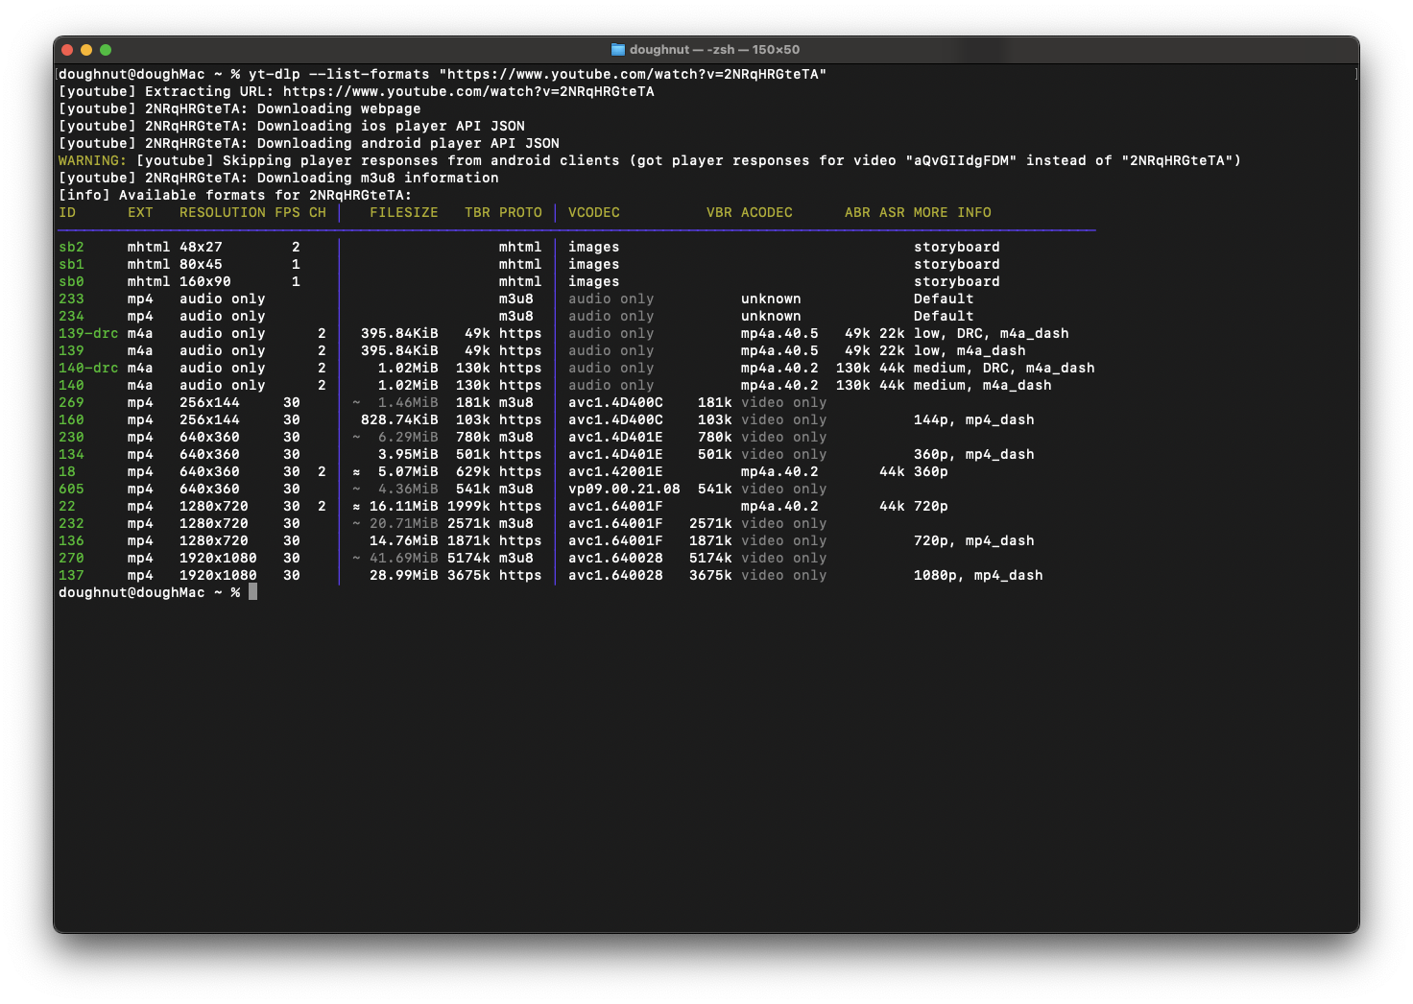Screen dimensions: 1413x1004
Task: Click the red close window button
Action: [x=67, y=50]
